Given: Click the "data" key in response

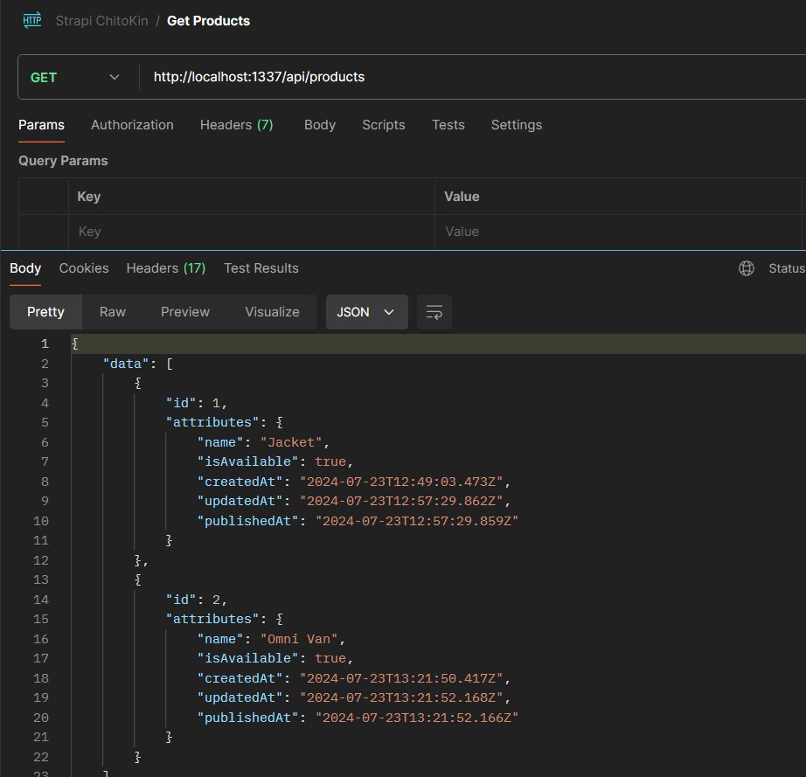Looking at the screenshot, I should (x=126, y=364).
